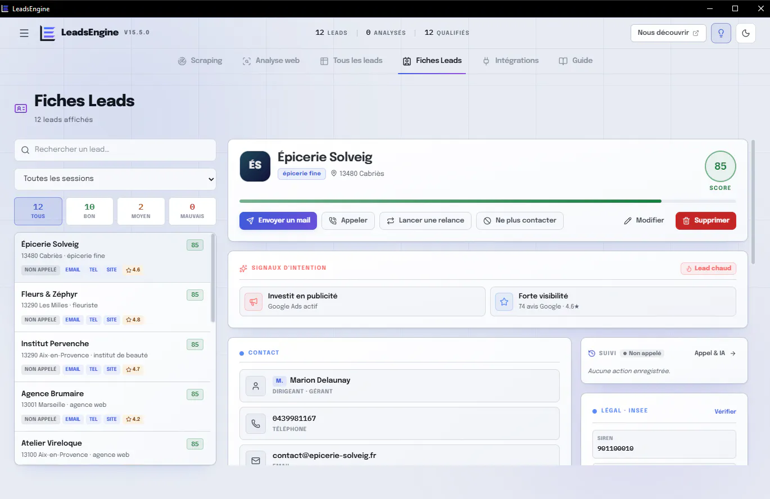
Task: Click the Signaux d'intention sparkle icon
Action: (x=243, y=269)
